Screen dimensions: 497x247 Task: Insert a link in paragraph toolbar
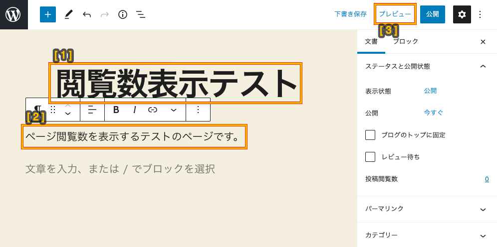click(153, 110)
